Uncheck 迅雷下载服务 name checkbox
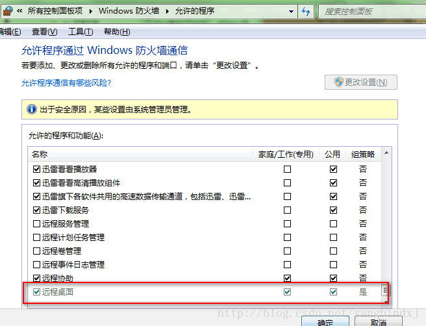This screenshot has width=426, height=326. (36, 210)
